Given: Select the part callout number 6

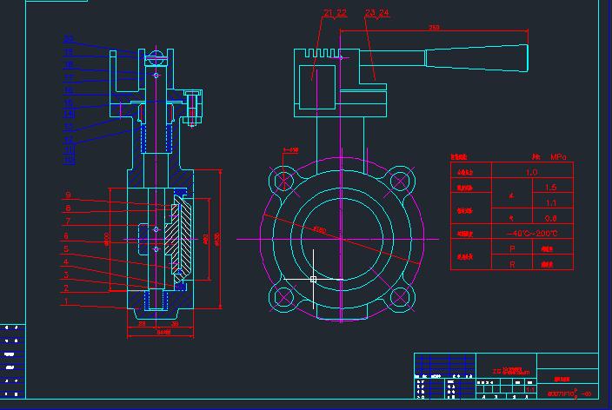Looking at the screenshot, I should tap(66, 236).
